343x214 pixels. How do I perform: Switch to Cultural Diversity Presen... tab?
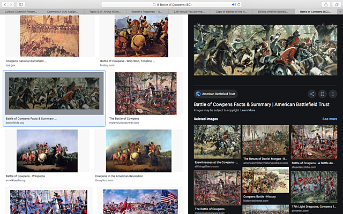tap(21, 12)
